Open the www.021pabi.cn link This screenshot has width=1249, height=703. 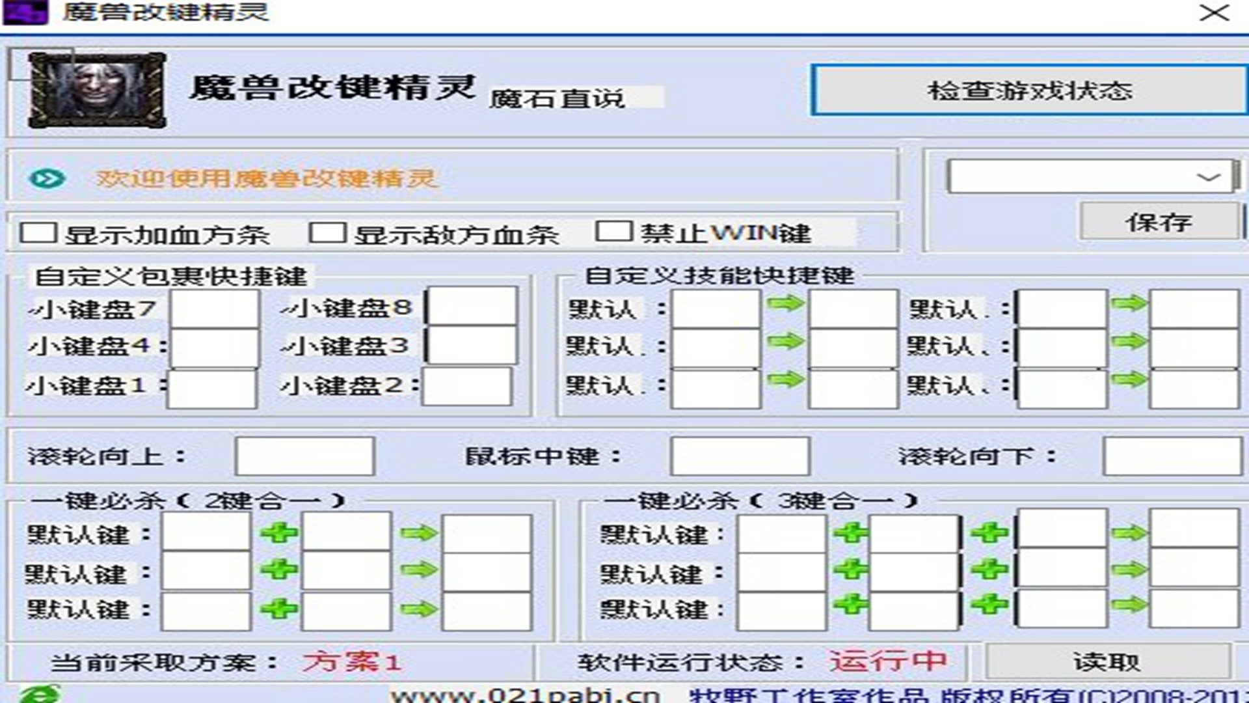point(524,695)
